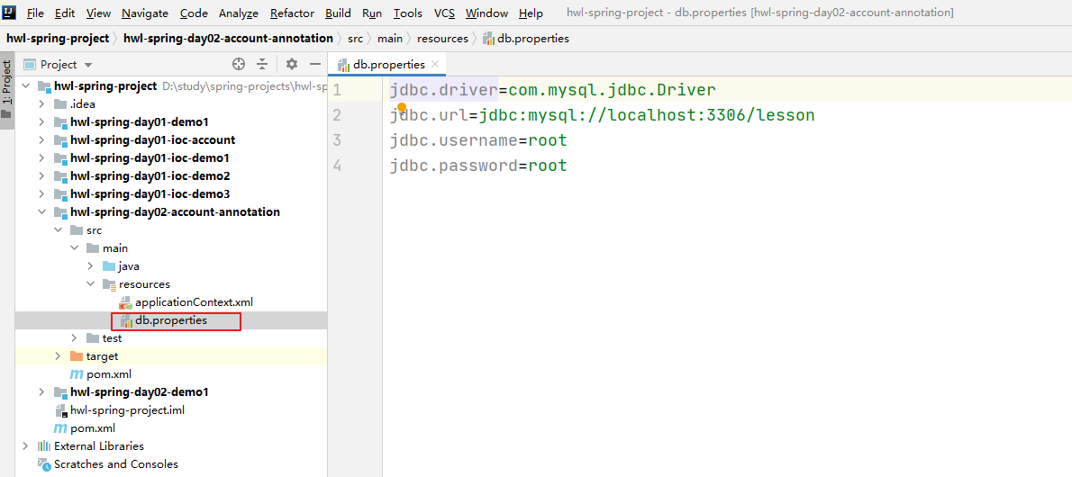Open the View menu
Image resolution: width=1072 pixels, height=477 pixels.
[x=99, y=13]
